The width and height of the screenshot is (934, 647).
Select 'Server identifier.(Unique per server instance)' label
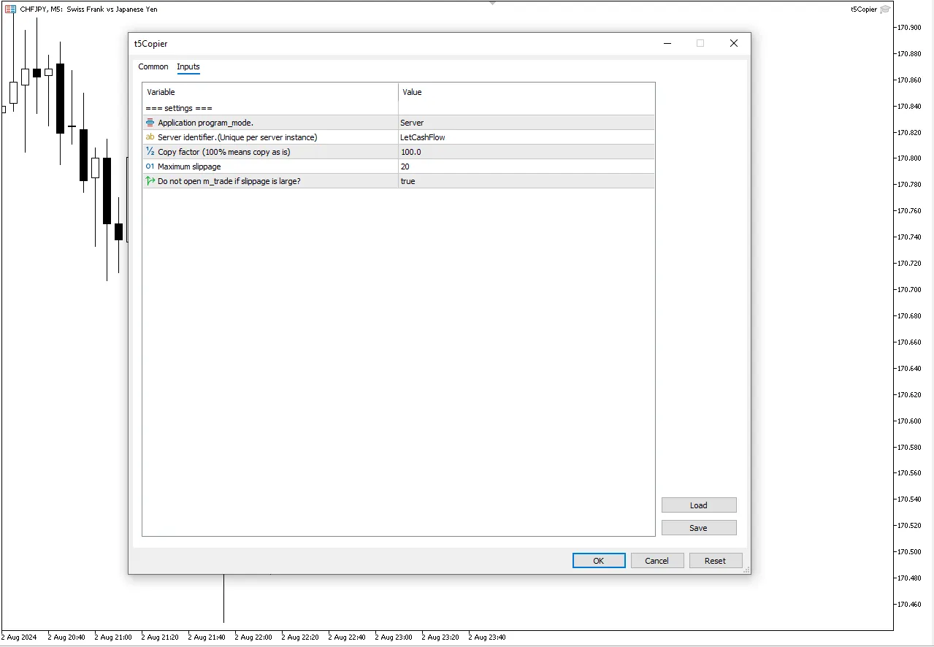coord(237,137)
